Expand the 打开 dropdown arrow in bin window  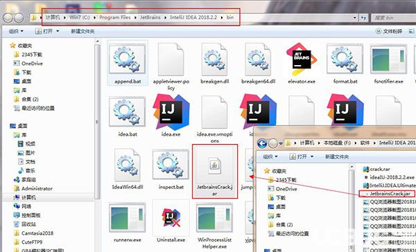tap(58, 31)
